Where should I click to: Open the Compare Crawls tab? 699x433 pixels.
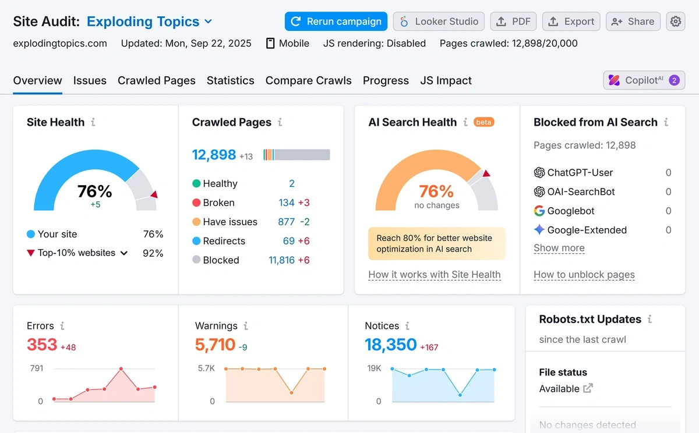click(x=308, y=81)
